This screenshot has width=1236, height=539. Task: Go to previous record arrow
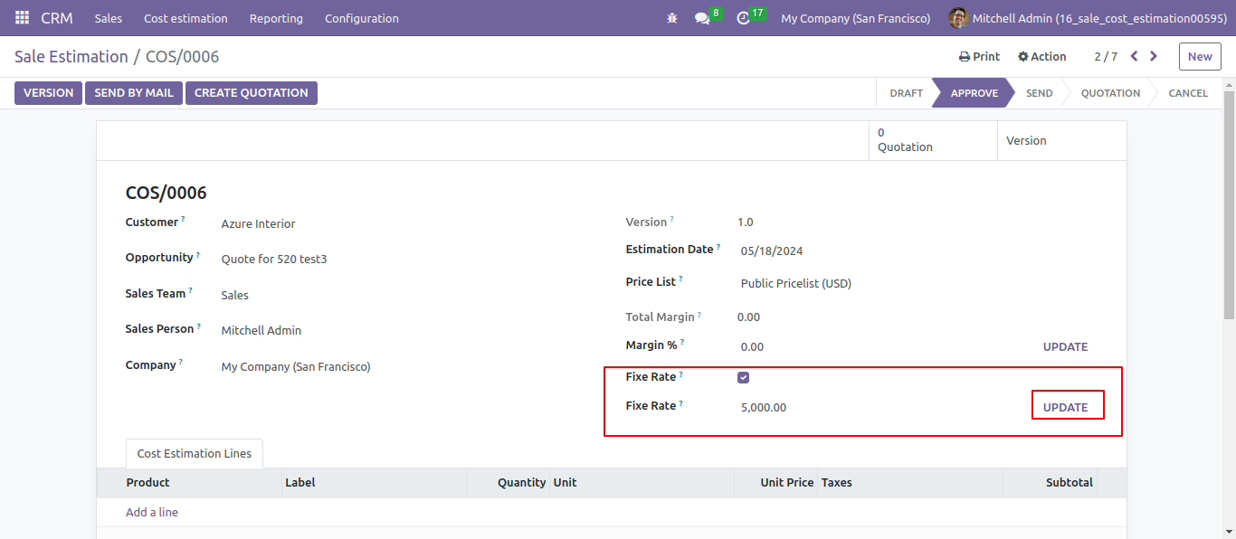click(x=1134, y=56)
